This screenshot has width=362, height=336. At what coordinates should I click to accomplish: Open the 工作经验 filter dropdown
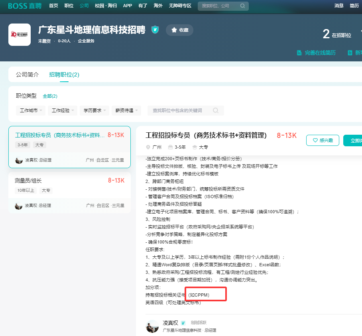coord(62,110)
